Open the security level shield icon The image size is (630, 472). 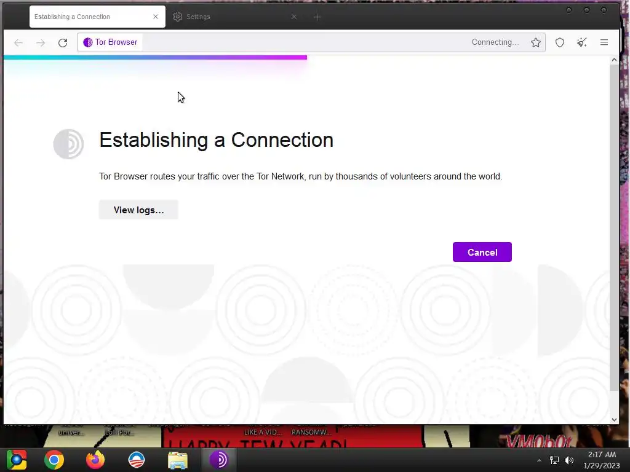click(560, 42)
